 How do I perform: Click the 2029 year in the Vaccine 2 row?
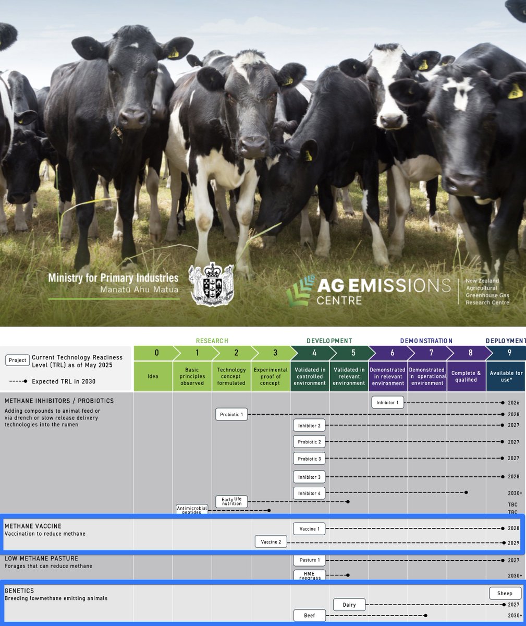[x=513, y=543]
